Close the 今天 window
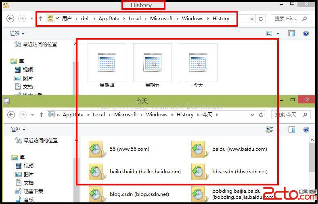This screenshot has height=204, width=318. coord(307,99)
